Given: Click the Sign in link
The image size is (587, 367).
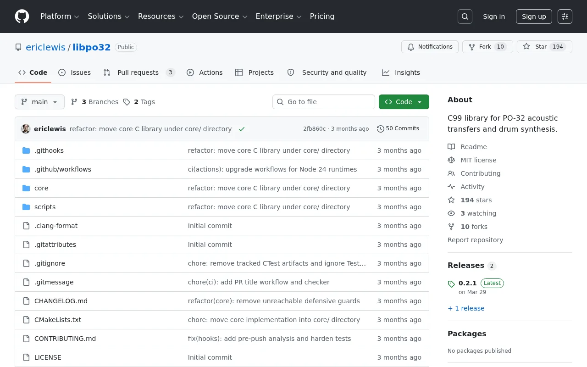Looking at the screenshot, I should 494,17.
